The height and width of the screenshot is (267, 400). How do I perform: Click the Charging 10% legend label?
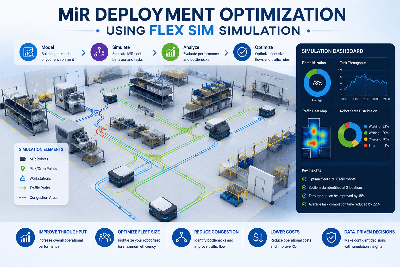379,139
